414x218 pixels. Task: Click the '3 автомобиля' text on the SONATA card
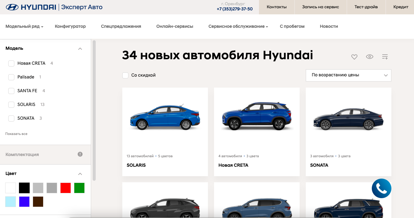click(322, 156)
